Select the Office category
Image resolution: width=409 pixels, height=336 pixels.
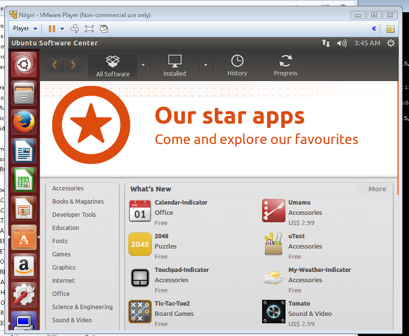tap(61, 294)
